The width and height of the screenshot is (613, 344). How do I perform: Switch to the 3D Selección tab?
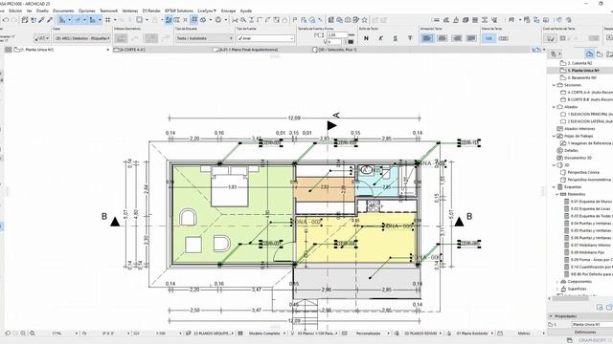pyautogui.click(x=362, y=50)
